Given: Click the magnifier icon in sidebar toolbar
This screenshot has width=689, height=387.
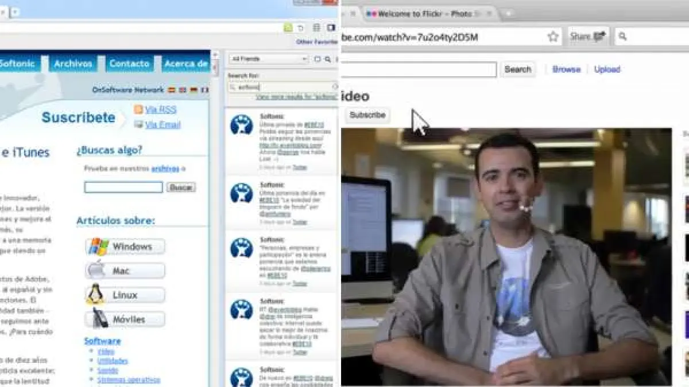Looking at the screenshot, I should point(328,59).
